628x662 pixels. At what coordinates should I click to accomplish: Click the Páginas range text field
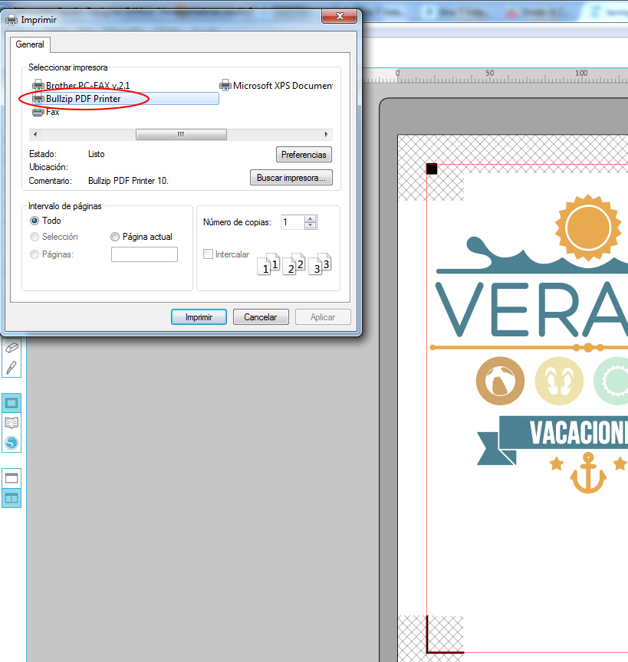144,254
